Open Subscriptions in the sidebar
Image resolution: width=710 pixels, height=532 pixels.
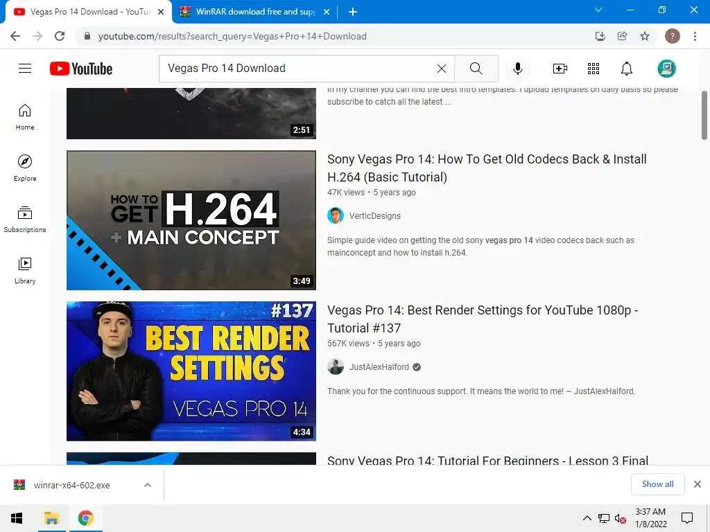click(25, 220)
